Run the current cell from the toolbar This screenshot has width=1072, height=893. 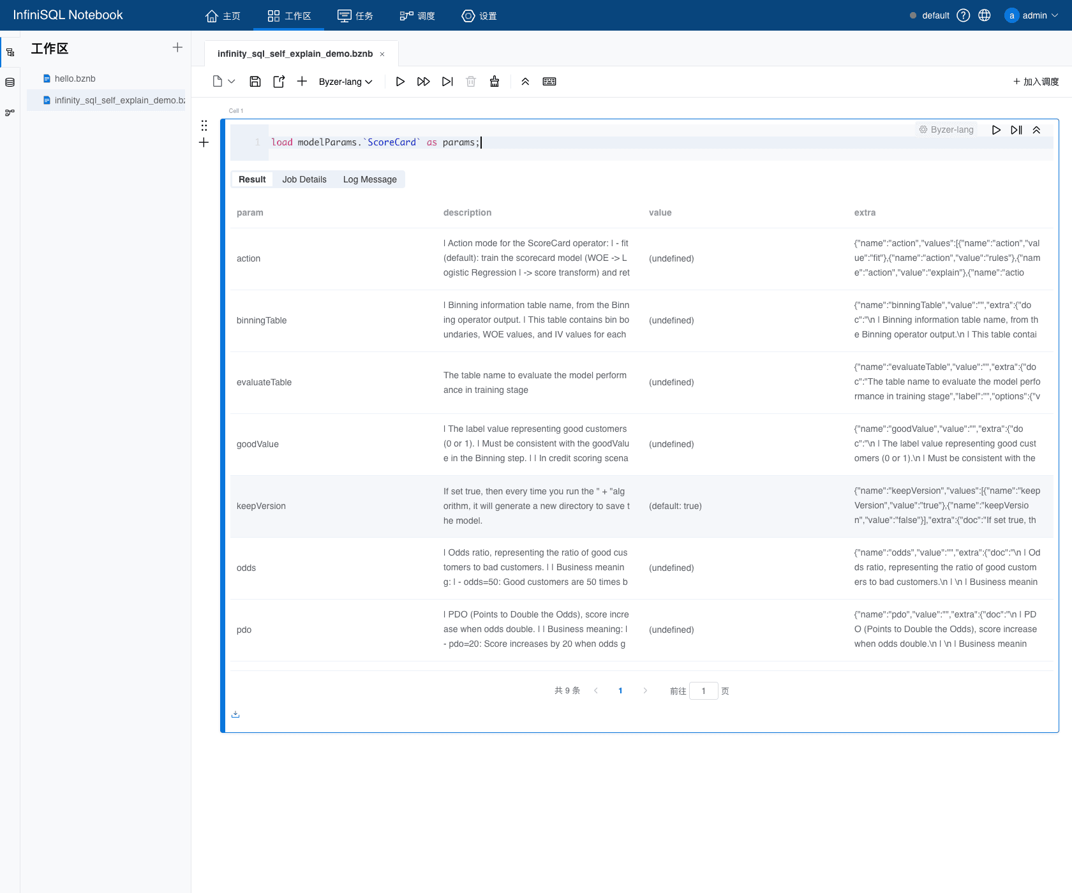(400, 82)
